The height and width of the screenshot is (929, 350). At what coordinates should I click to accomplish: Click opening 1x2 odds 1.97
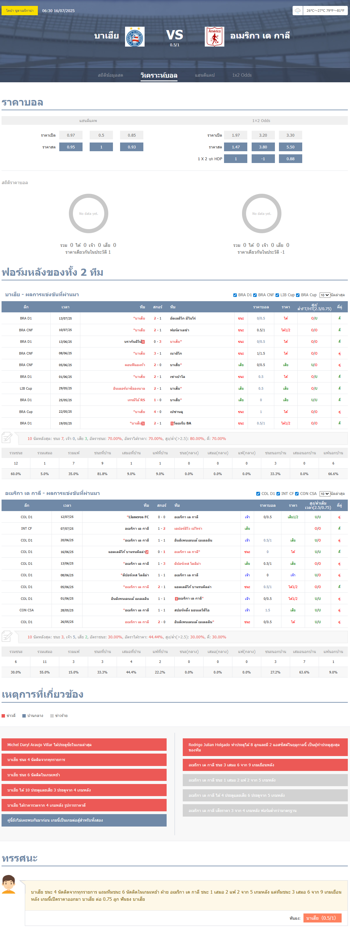click(236, 135)
